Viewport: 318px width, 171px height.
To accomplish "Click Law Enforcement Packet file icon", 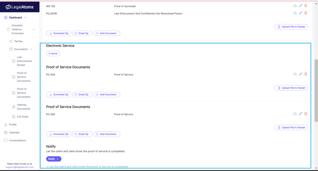I will (14, 61).
